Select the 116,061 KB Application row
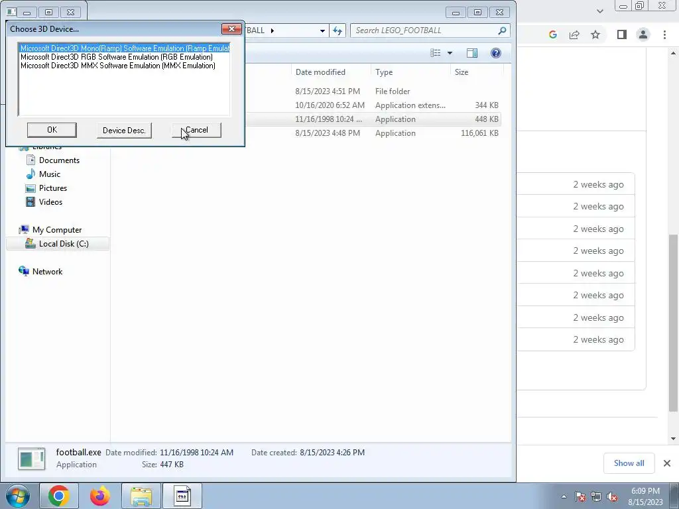 pos(374,133)
